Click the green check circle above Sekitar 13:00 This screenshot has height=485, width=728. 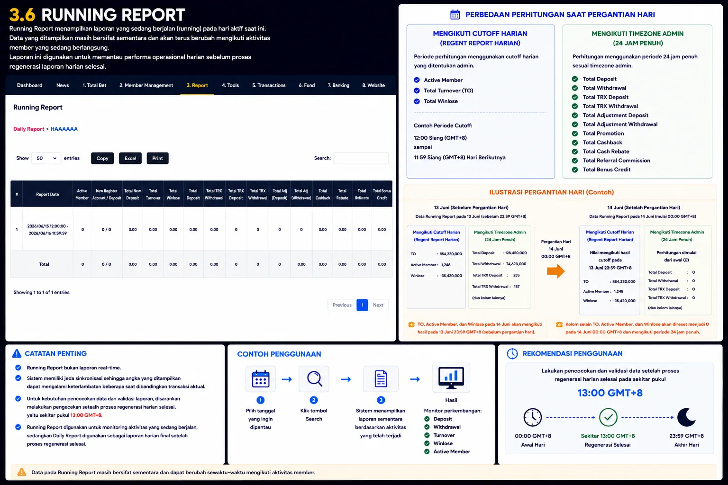(608, 417)
